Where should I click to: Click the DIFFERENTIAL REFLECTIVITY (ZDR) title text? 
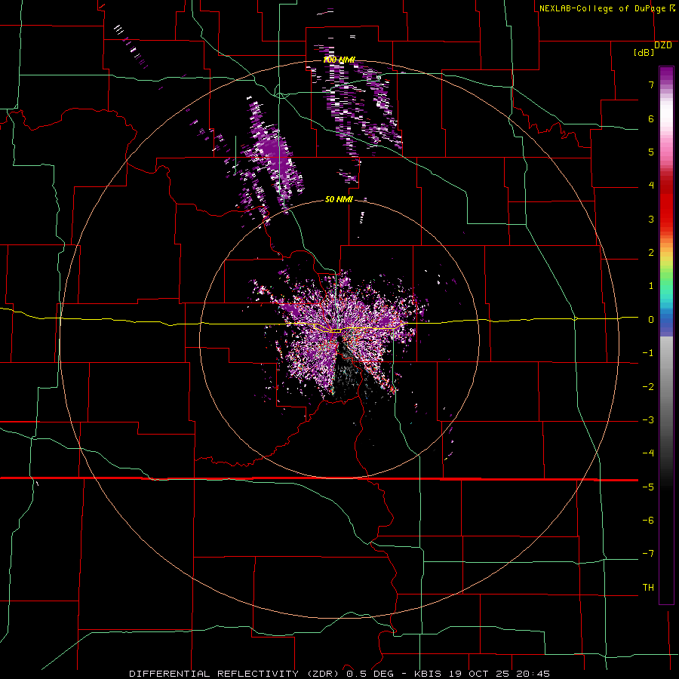point(235,674)
